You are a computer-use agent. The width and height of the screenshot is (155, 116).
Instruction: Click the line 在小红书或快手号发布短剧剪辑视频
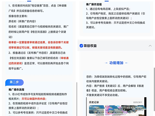(38, 94)
